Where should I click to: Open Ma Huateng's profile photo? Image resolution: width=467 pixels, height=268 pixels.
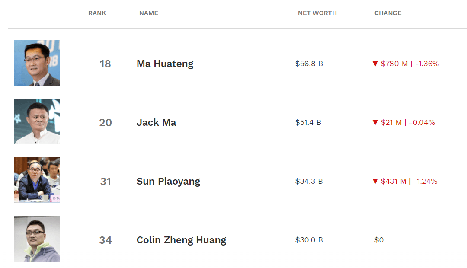coord(37,63)
